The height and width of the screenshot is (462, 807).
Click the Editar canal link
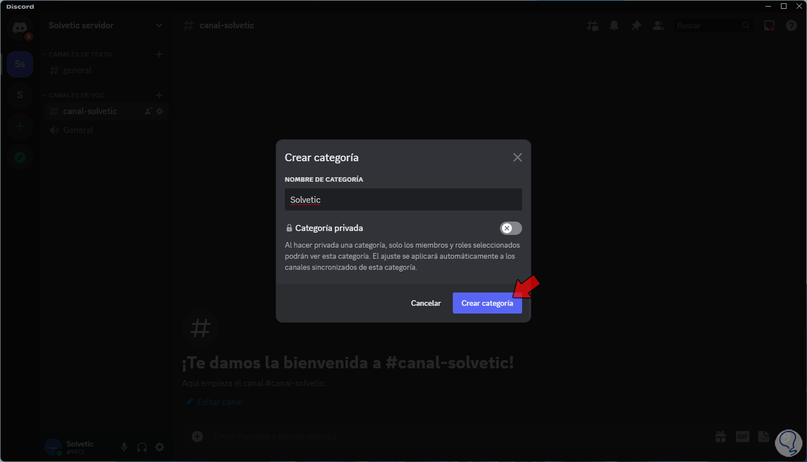click(x=215, y=402)
